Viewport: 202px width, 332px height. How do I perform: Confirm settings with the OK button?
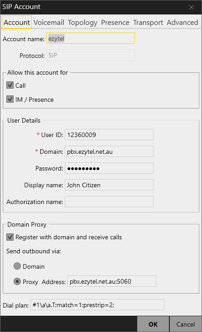tap(153, 324)
